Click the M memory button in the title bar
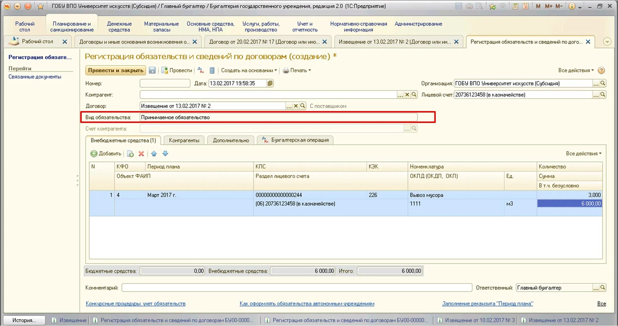Viewport: 618px width, 326px height. click(x=538, y=6)
